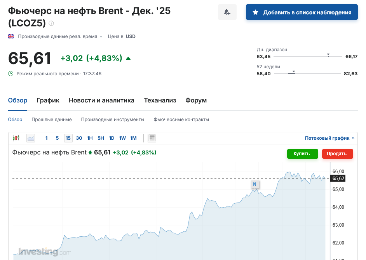The width and height of the screenshot is (366, 260).
Task: Click the bell alert creation icon
Action: tap(227, 12)
